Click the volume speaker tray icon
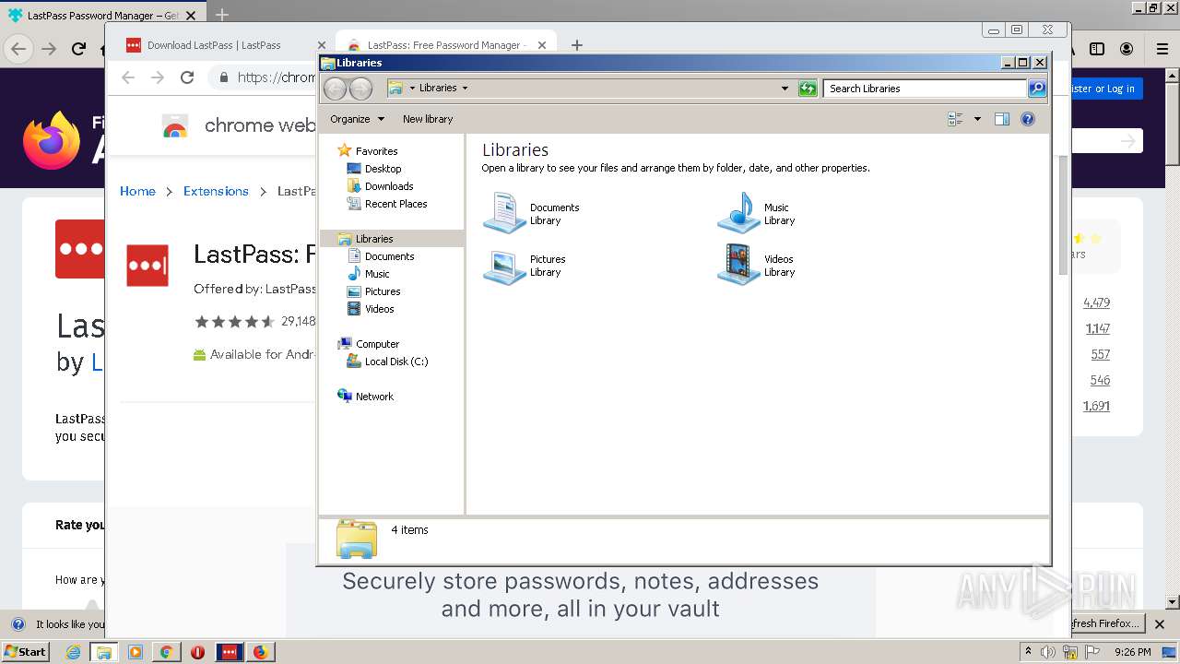1180x664 pixels. pyautogui.click(x=1048, y=652)
